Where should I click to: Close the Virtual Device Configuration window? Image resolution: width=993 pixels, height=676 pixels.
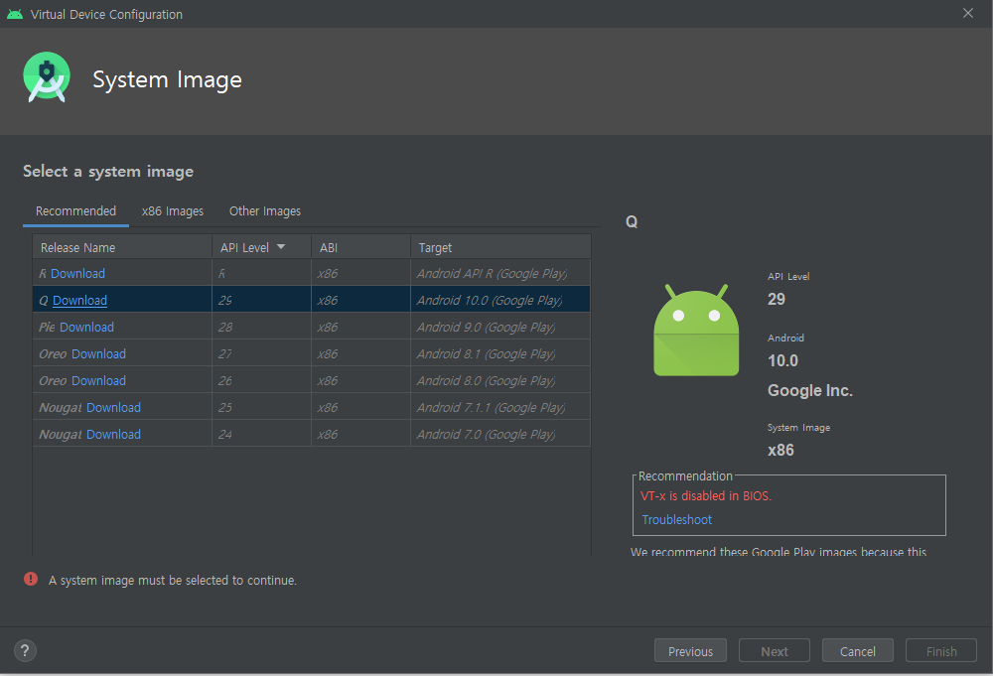coord(967,13)
